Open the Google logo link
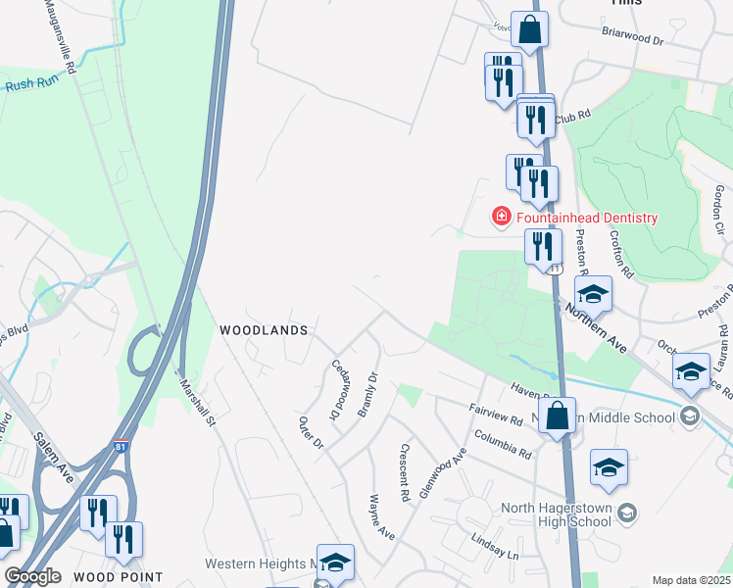Screen dimensions: 733x588 point(33,577)
